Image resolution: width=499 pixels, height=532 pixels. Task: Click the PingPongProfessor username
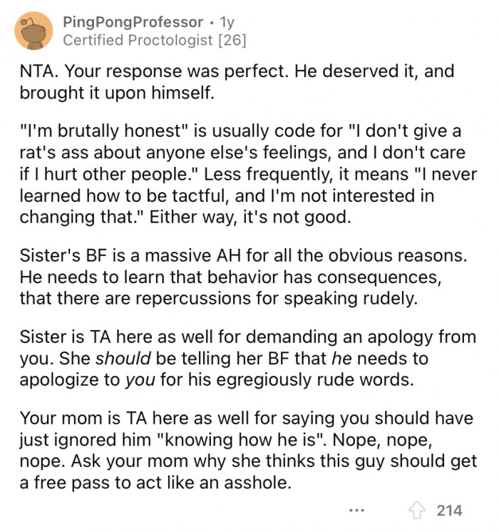coord(133,22)
